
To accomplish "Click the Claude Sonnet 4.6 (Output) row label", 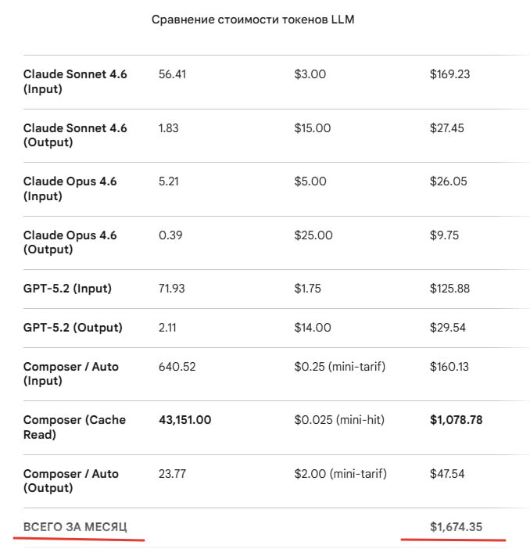I will pyautogui.click(x=75, y=135).
